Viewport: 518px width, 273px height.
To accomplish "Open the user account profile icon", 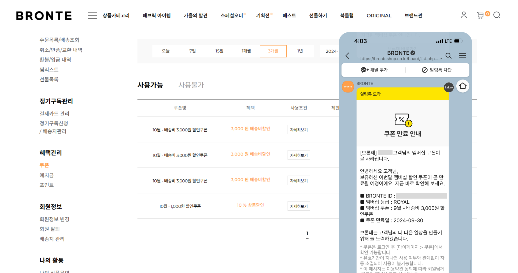I will 464,15.
